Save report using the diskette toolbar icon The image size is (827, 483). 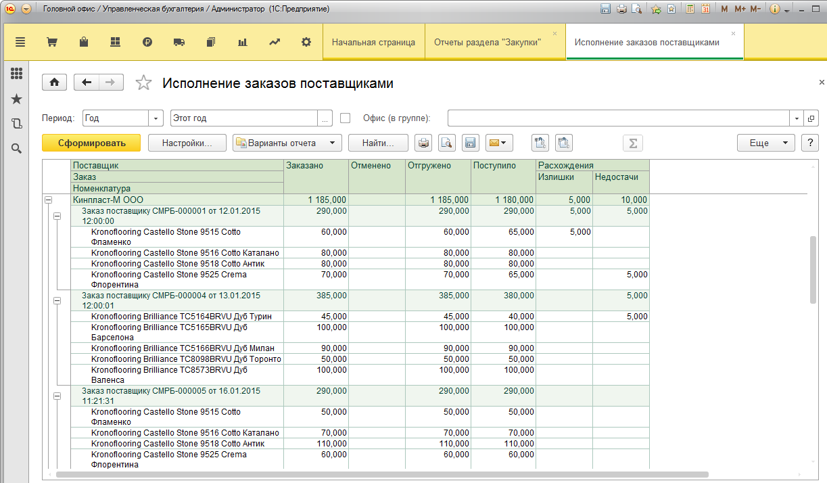pyautogui.click(x=470, y=143)
